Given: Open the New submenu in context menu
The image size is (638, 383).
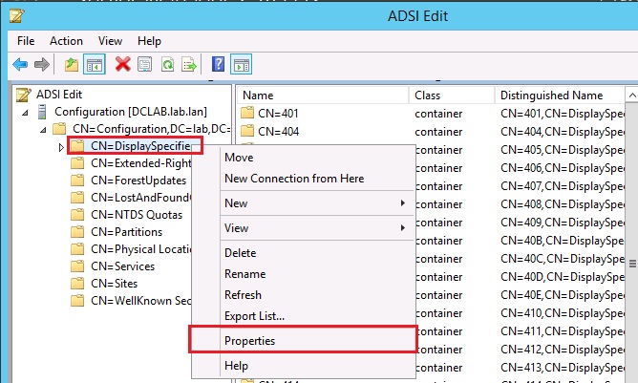Looking at the screenshot, I should 235,203.
